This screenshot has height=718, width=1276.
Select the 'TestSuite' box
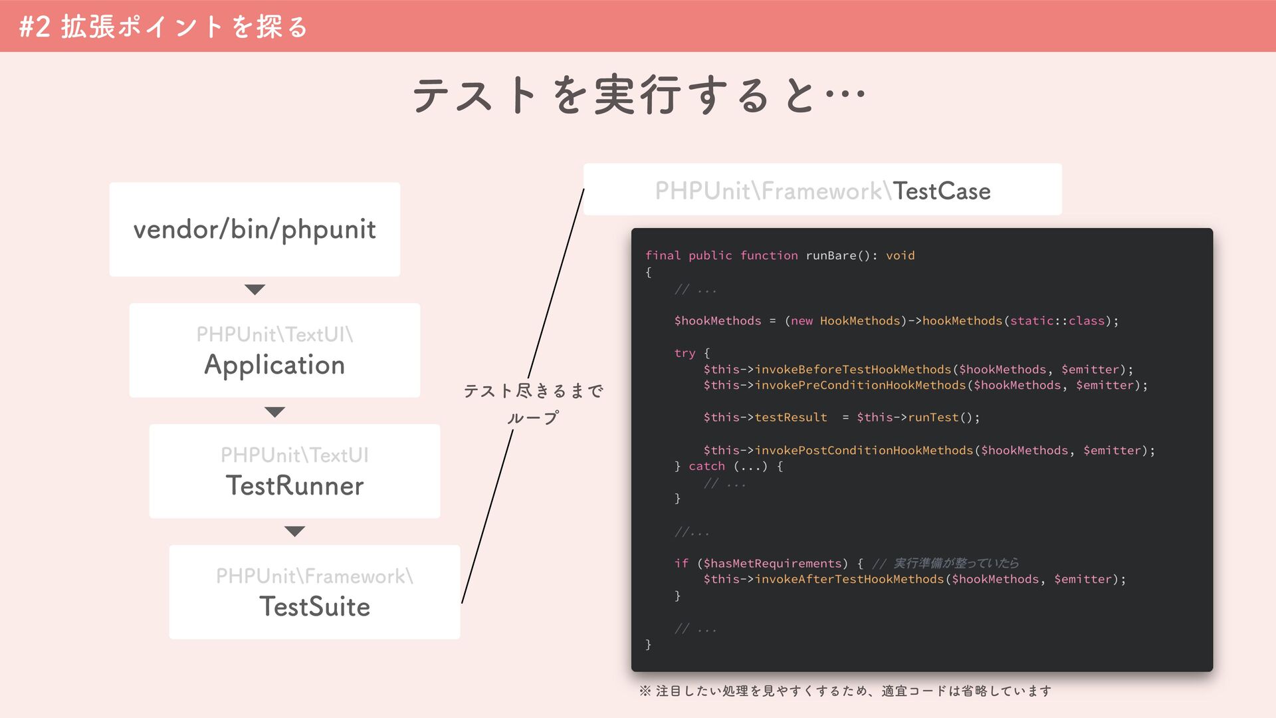314,592
